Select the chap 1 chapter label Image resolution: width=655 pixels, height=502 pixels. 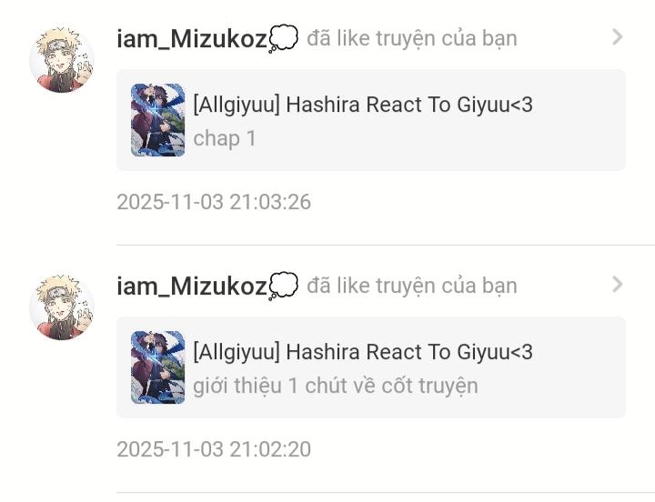pyautogui.click(x=225, y=138)
